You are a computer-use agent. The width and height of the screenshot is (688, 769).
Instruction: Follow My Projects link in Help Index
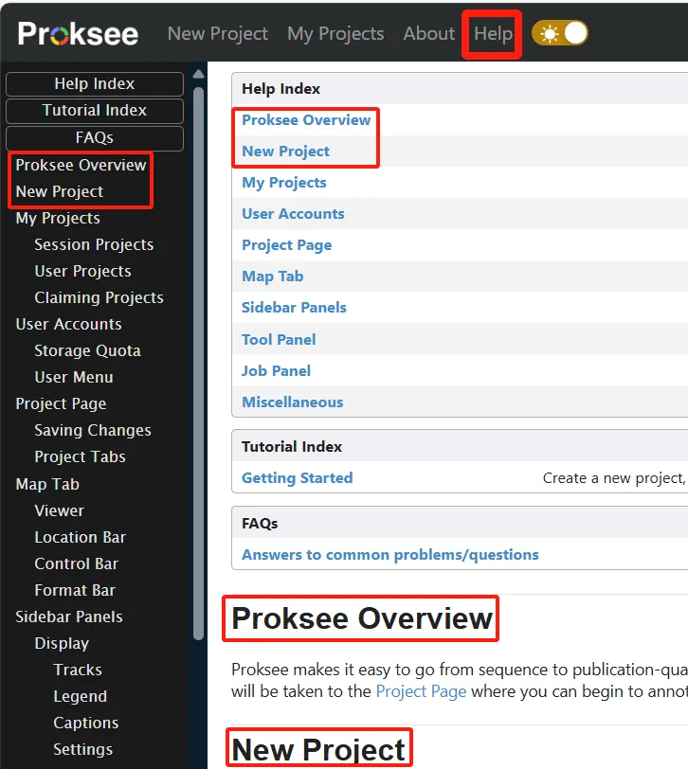[x=284, y=183]
